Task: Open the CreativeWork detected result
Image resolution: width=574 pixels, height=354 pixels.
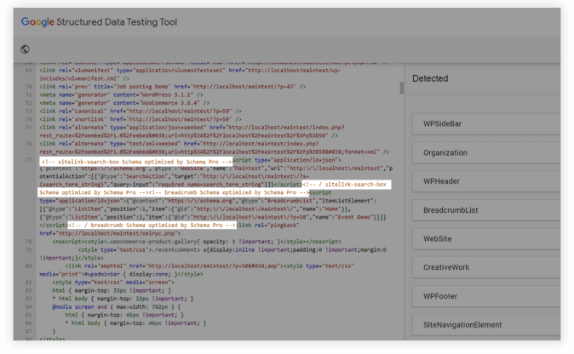Action: pos(486,267)
